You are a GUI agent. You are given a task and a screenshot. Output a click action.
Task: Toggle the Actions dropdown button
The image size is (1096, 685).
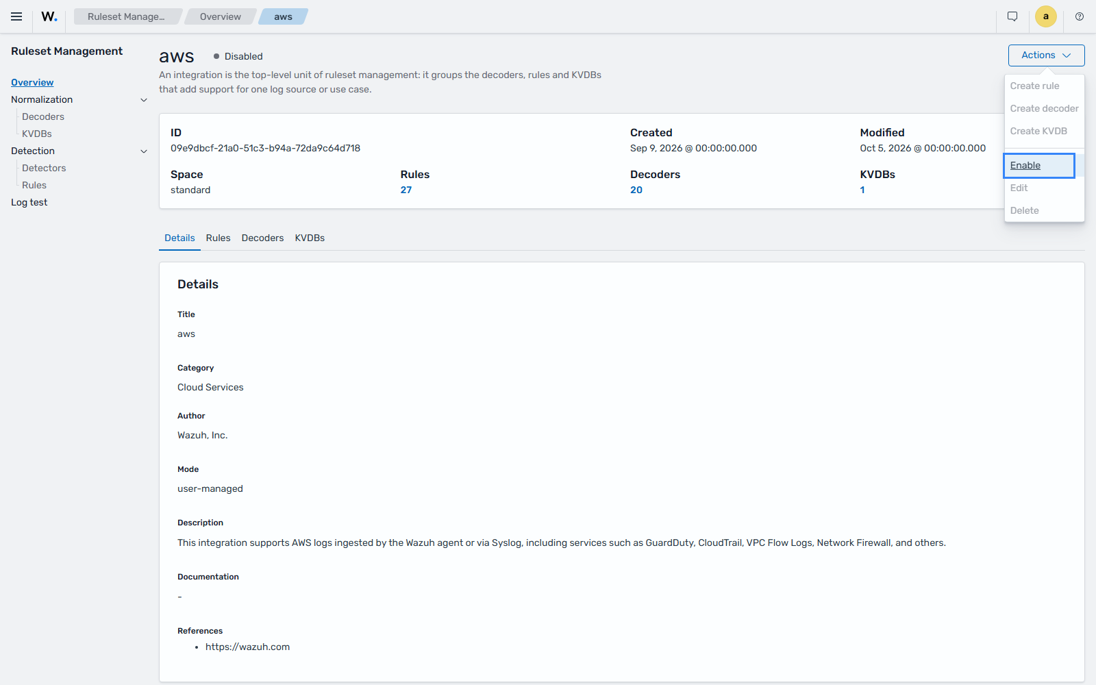tap(1046, 55)
